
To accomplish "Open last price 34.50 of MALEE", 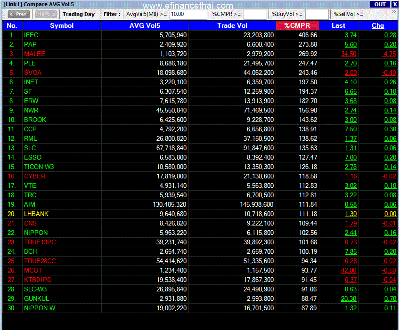I will tap(349, 54).
